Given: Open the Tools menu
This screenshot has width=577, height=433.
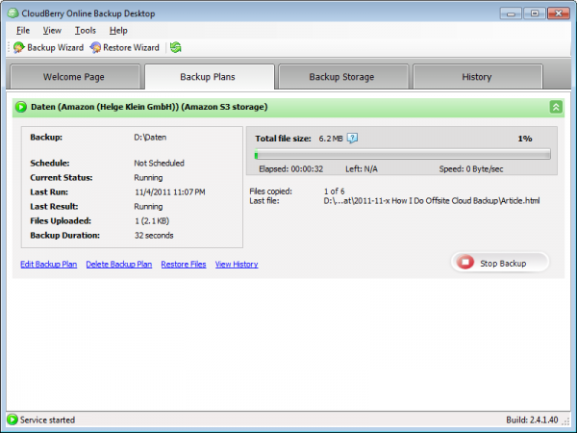Looking at the screenshot, I should [86, 31].
